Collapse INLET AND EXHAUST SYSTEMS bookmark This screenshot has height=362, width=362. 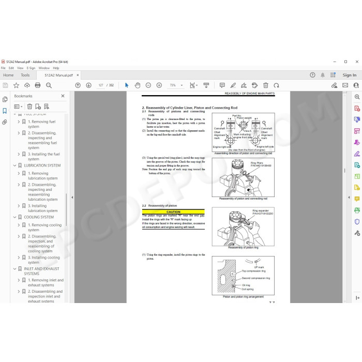pyautogui.click(x=14, y=269)
